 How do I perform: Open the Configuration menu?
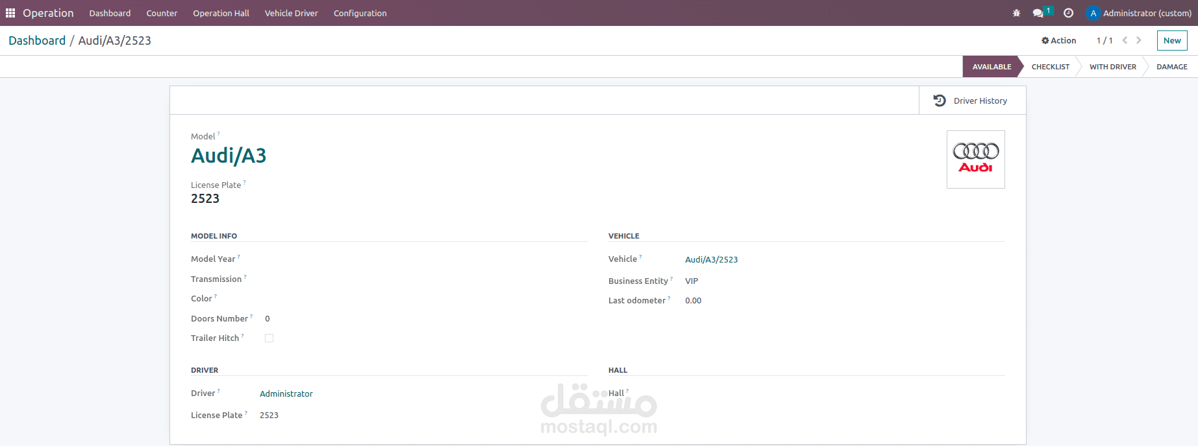coord(360,13)
